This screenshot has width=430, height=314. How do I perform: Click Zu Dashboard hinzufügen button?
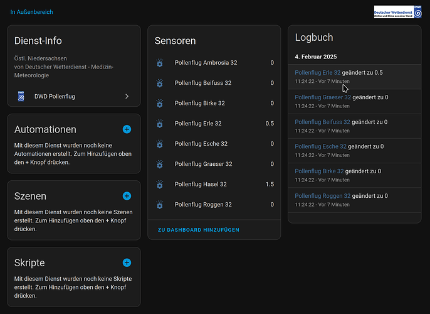(x=199, y=230)
